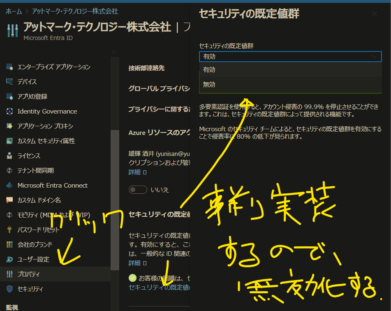Click the Devices (デバイス) monitor icon
This screenshot has height=311, width=391.
coord(9,81)
